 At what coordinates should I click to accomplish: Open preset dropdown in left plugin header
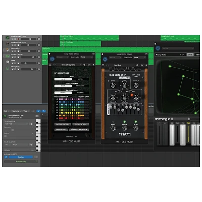click(62, 57)
